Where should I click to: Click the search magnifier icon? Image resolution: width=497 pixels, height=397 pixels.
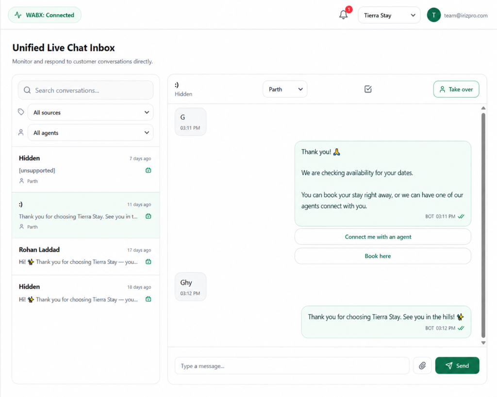(x=27, y=90)
